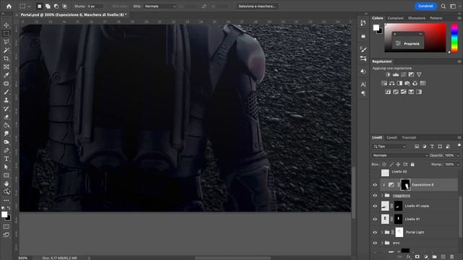Add a Color Balance adjustment
Screen dimensions: 463x260
(x=392, y=84)
